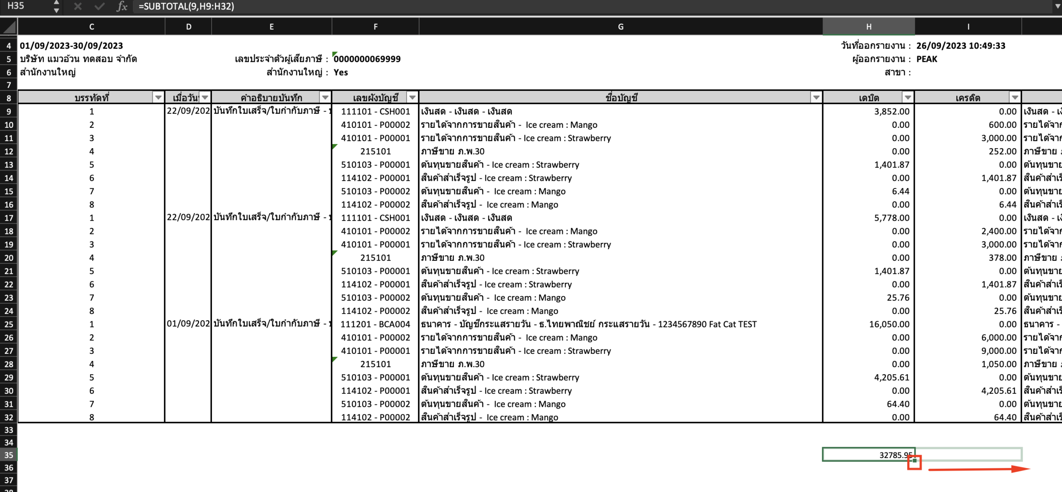Click account code 215101 in row 12
Screen dimensions: 1062x492
[375, 151]
